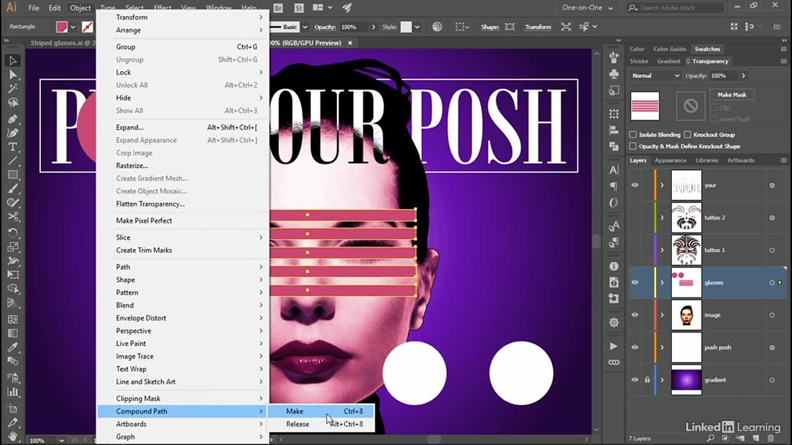The width and height of the screenshot is (792, 445).
Task: Select the Rectangle tool
Action: click(12, 175)
